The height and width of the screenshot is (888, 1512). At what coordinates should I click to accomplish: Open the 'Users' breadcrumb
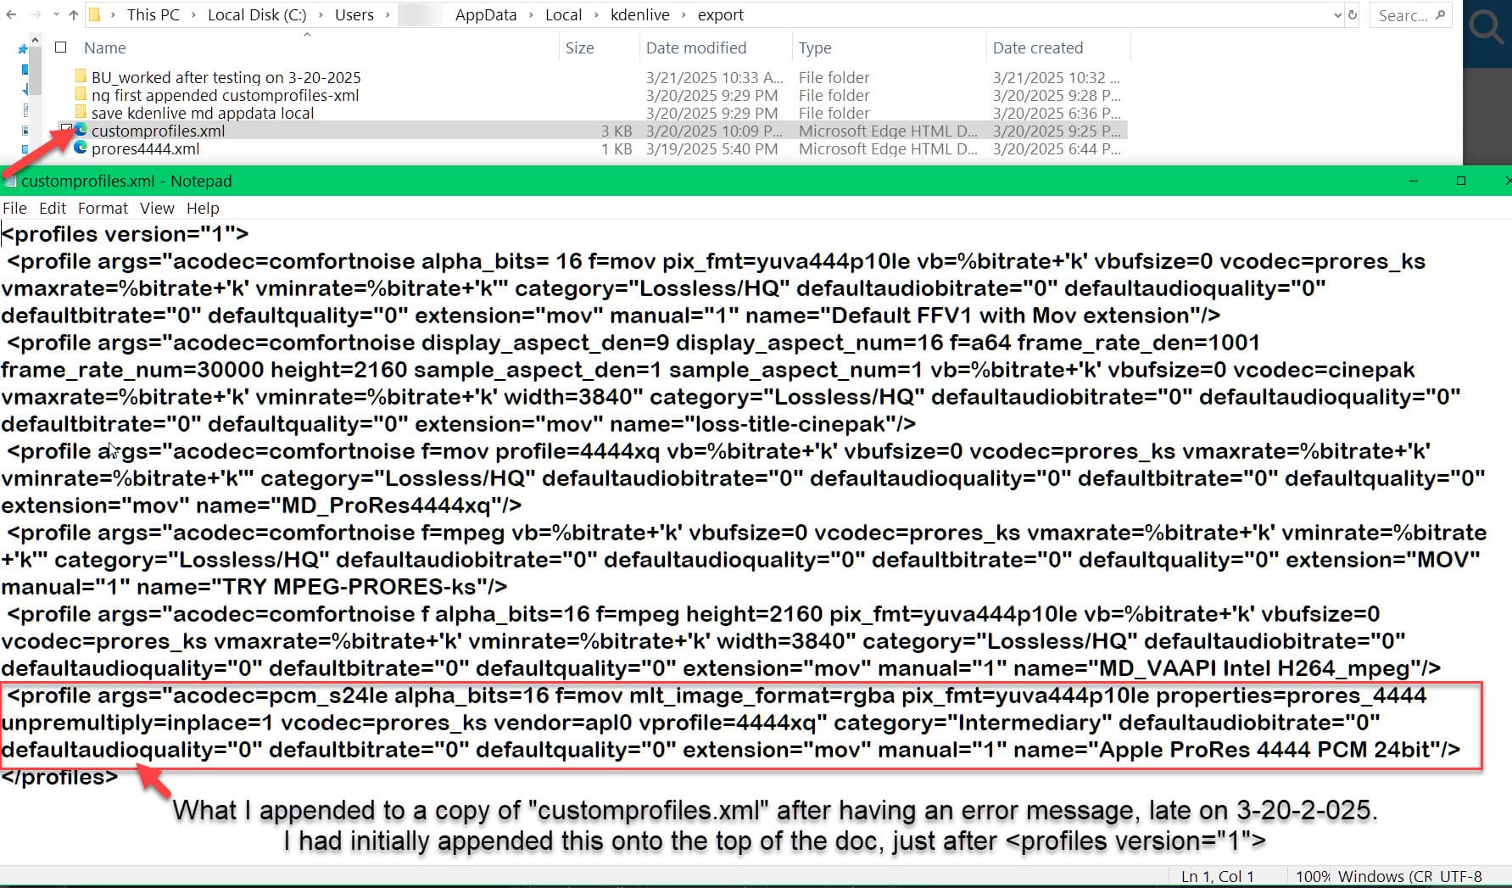click(354, 15)
